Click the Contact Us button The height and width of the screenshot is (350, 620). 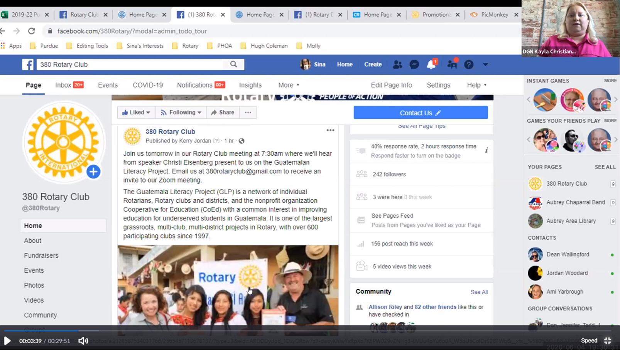point(421,113)
